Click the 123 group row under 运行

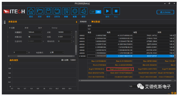coord(131,29)
